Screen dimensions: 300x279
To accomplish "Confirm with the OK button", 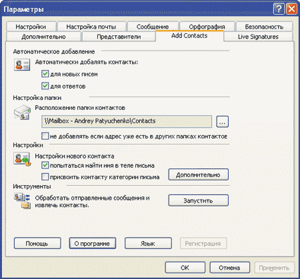I will coord(185,268).
